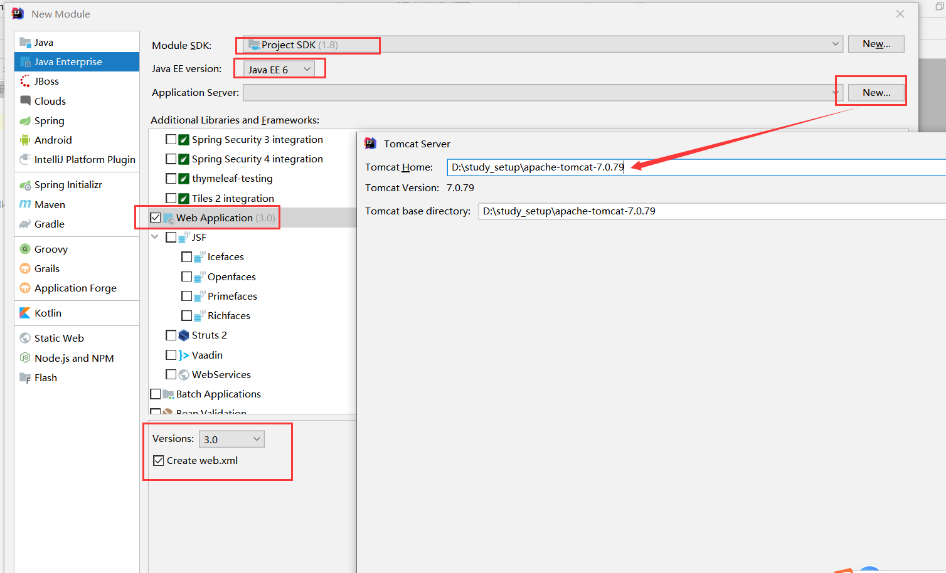Enable the Vaadin framework checkbox
The width and height of the screenshot is (946, 573).
click(x=171, y=355)
